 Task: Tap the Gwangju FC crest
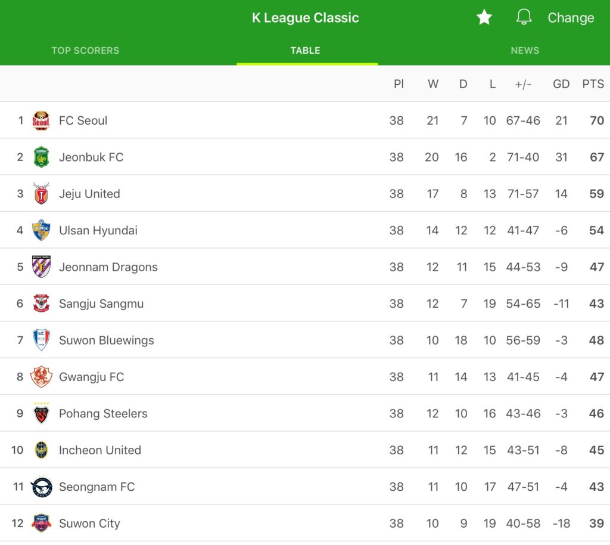click(41, 377)
